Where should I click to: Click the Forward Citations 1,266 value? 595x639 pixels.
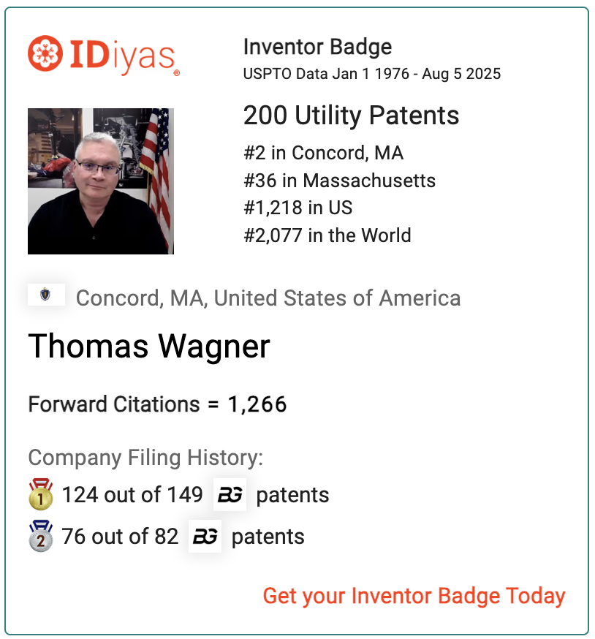click(x=257, y=404)
